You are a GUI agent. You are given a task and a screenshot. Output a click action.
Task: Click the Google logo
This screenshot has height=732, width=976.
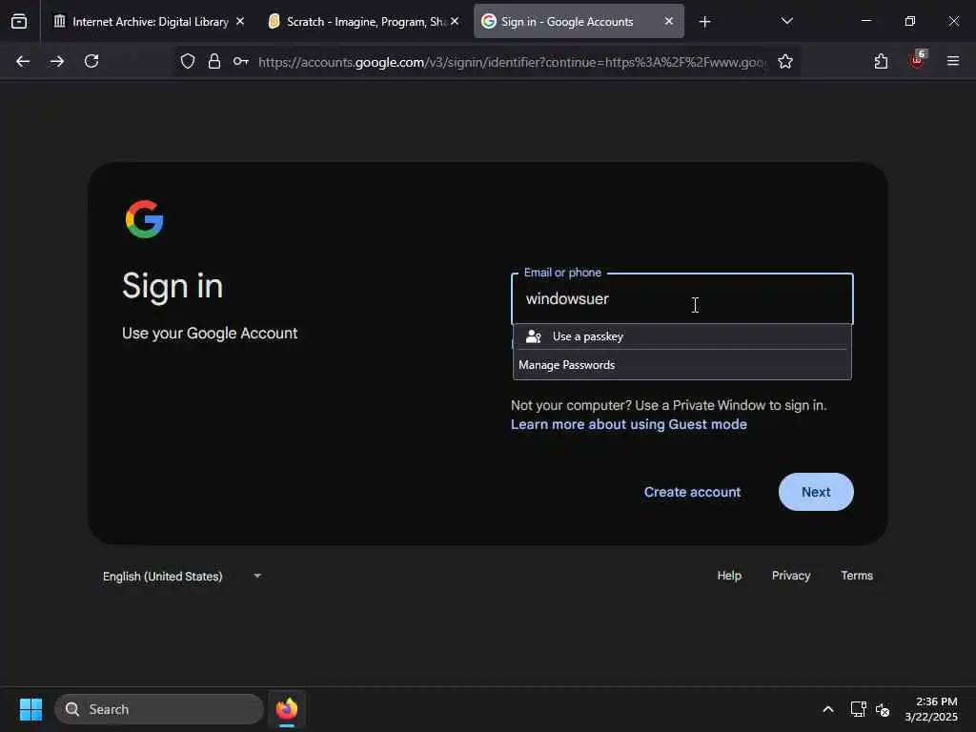click(x=145, y=219)
